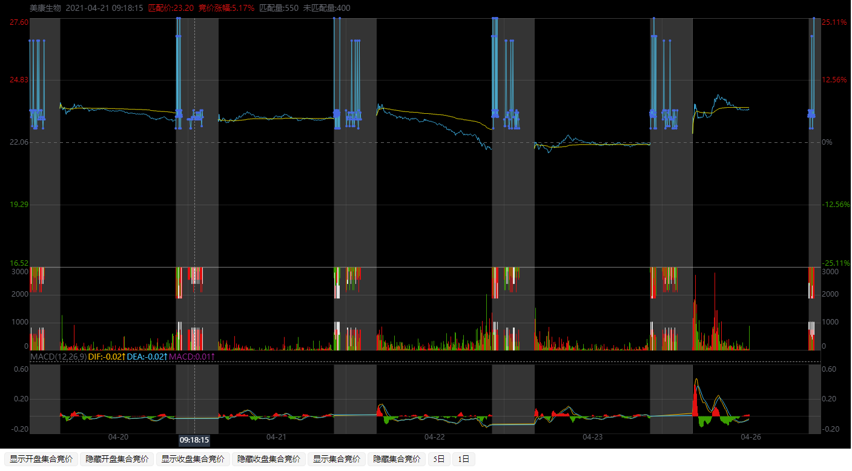Select the 匹配量:550 readout
This screenshot has height=471, width=852.
(x=279, y=8)
